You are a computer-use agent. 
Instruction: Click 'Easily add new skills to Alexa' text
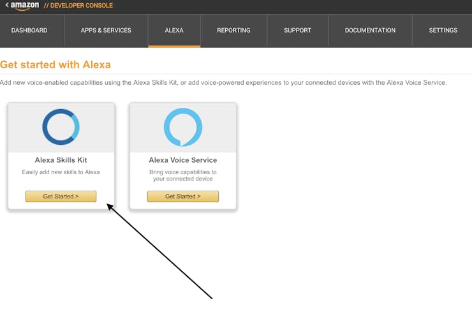tap(61, 172)
